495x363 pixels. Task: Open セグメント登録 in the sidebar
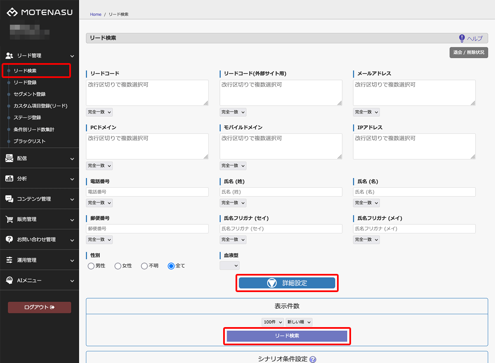29,94
